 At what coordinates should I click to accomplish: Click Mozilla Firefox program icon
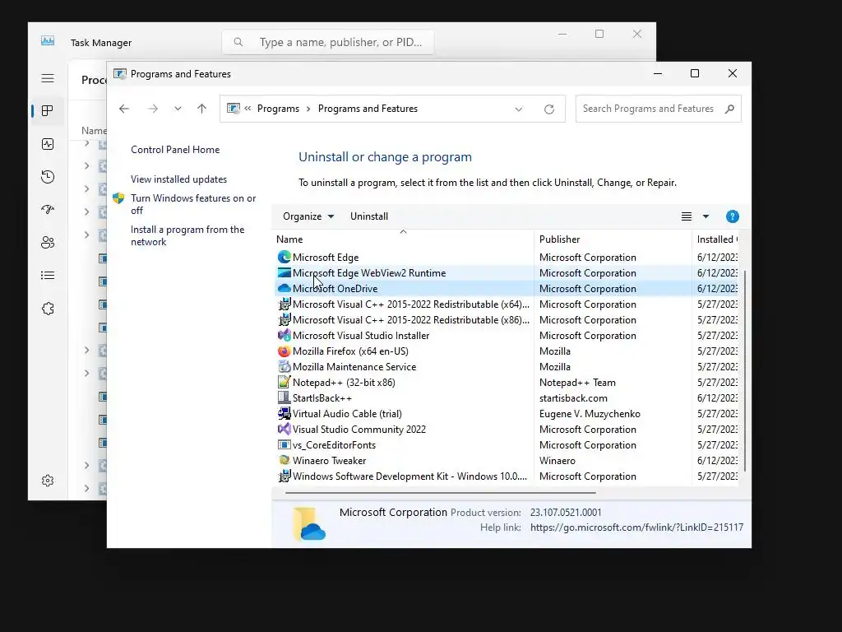[284, 351]
